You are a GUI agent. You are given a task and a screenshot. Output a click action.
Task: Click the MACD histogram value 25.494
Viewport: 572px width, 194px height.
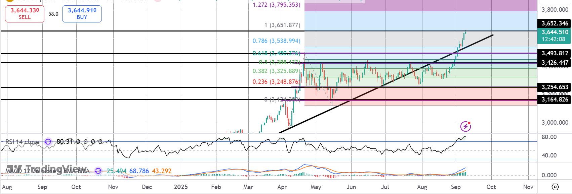116,171
